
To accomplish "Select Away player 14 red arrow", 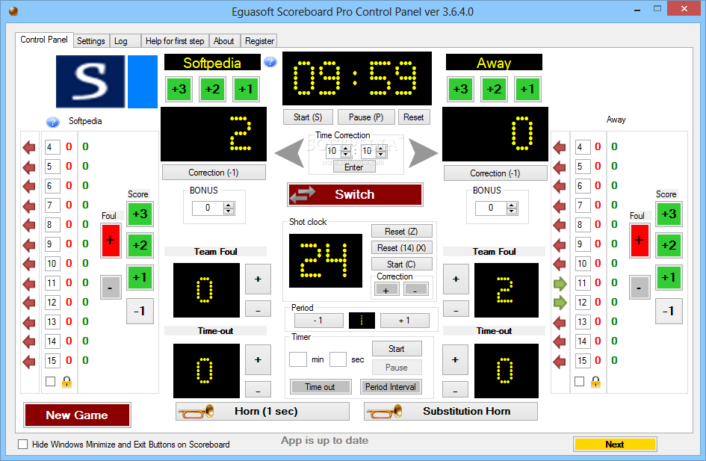I will [x=560, y=341].
